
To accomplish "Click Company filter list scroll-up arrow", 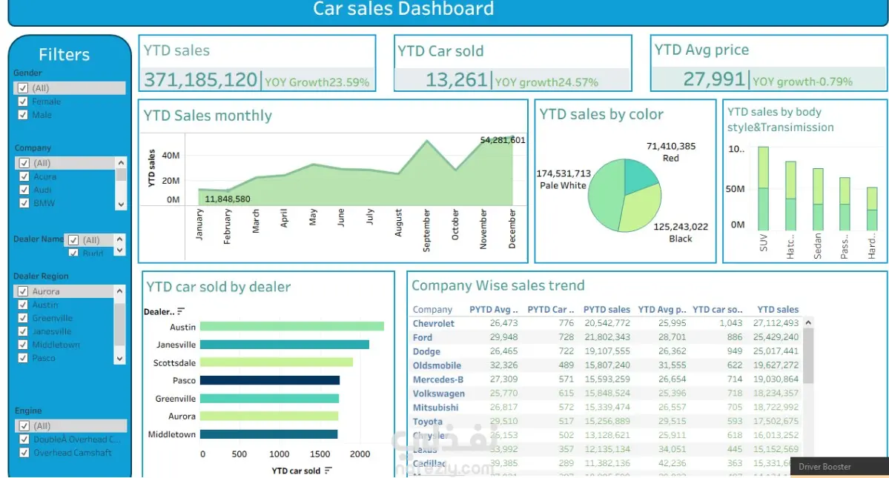I will (x=121, y=162).
